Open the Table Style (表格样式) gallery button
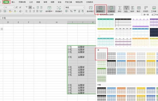 coord(101,9)
